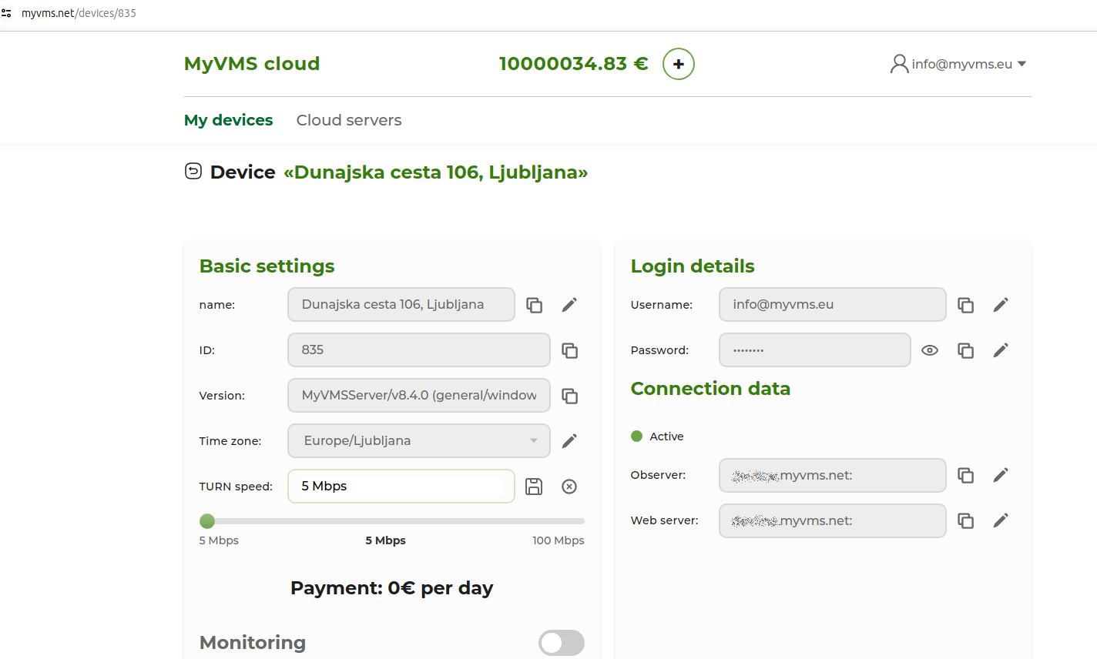The image size is (1097, 659).
Task: Edit the Observer address
Action: pyautogui.click(x=1001, y=475)
